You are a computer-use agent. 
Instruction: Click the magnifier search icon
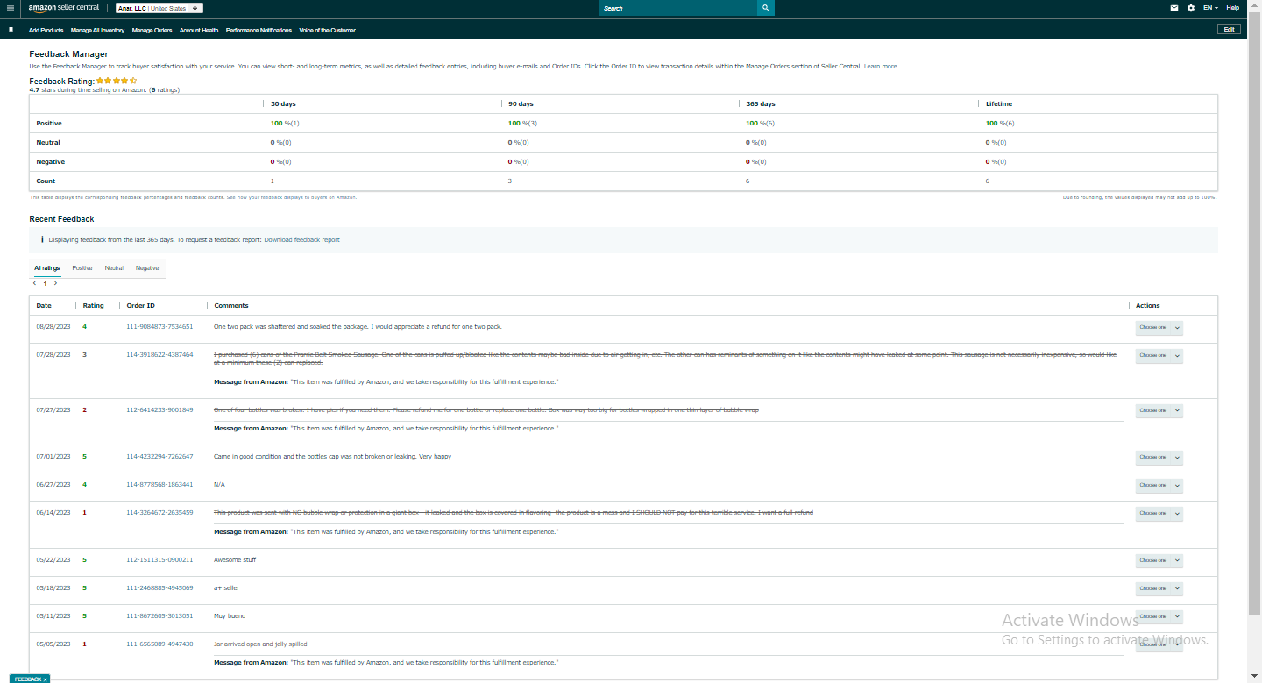[766, 8]
